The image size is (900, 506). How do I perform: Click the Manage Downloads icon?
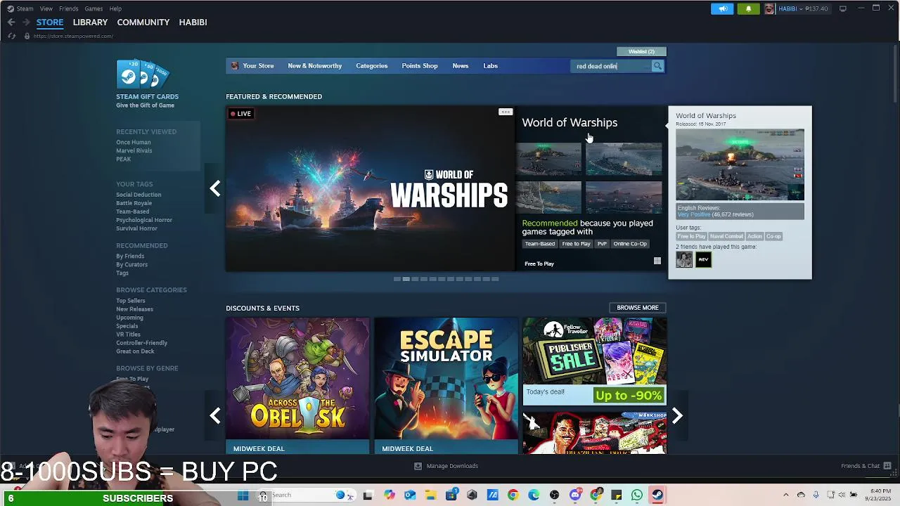418,466
